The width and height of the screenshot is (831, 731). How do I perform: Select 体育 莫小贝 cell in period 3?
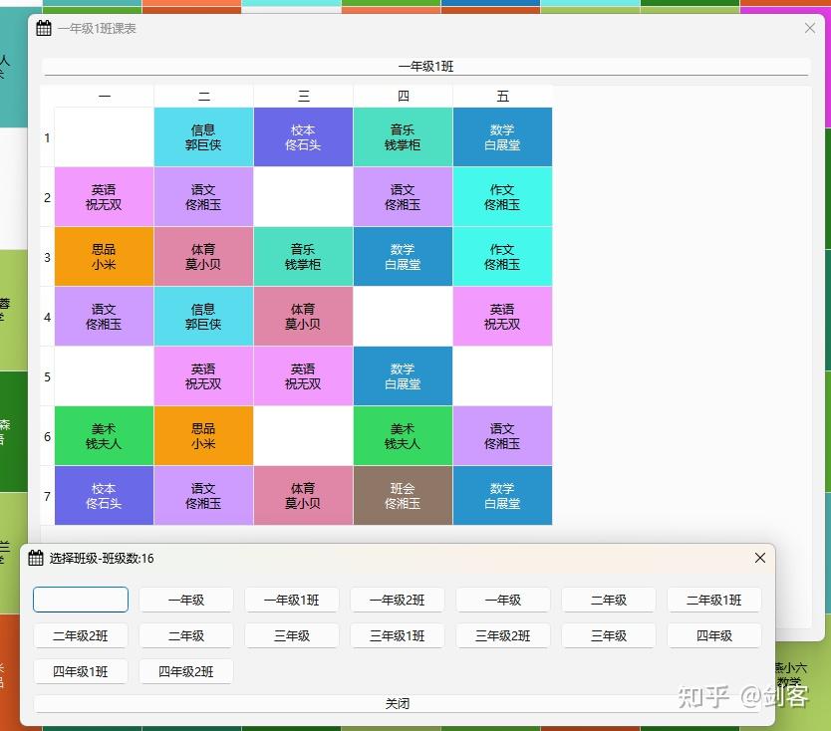(x=203, y=257)
